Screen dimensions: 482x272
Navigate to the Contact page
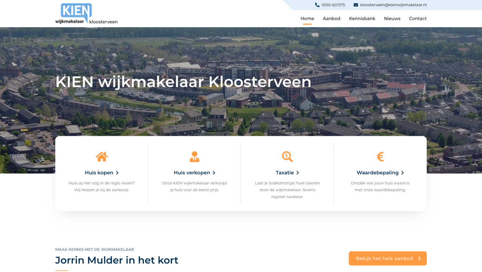tap(418, 18)
